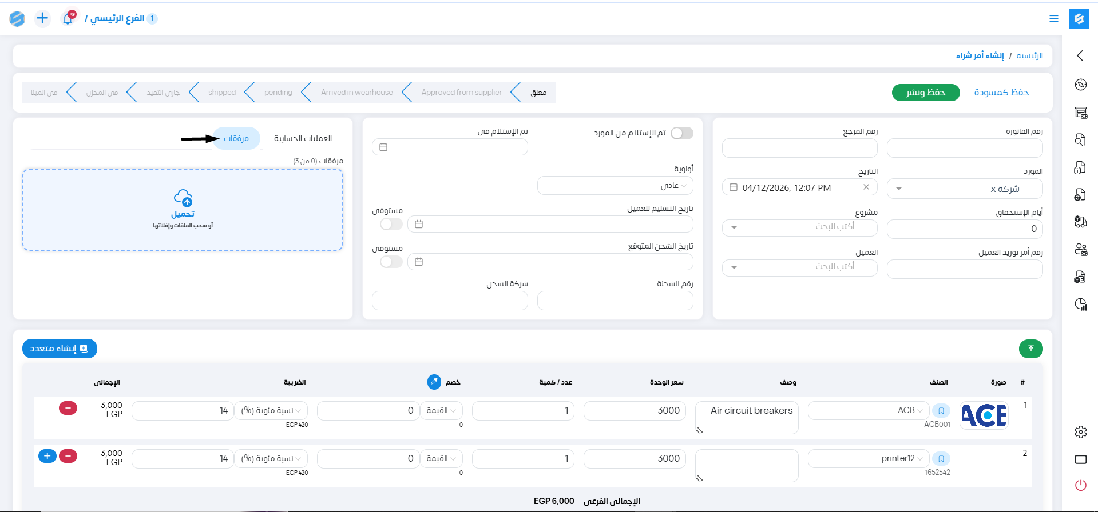Click the blue discount edit icon
The image size is (1098, 512).
pyautogui.click(x=434, y=382)
